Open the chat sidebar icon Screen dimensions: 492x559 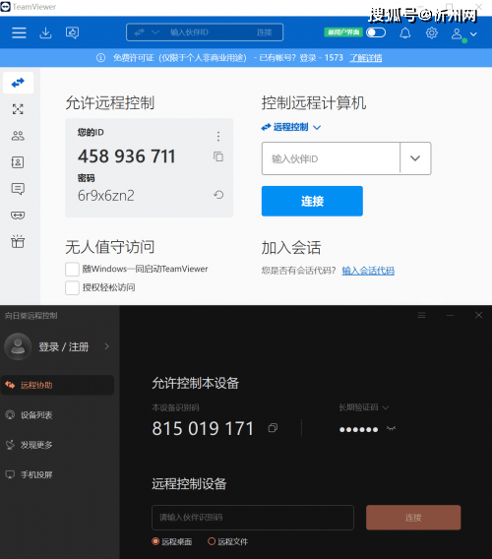(x=18, y=189)
